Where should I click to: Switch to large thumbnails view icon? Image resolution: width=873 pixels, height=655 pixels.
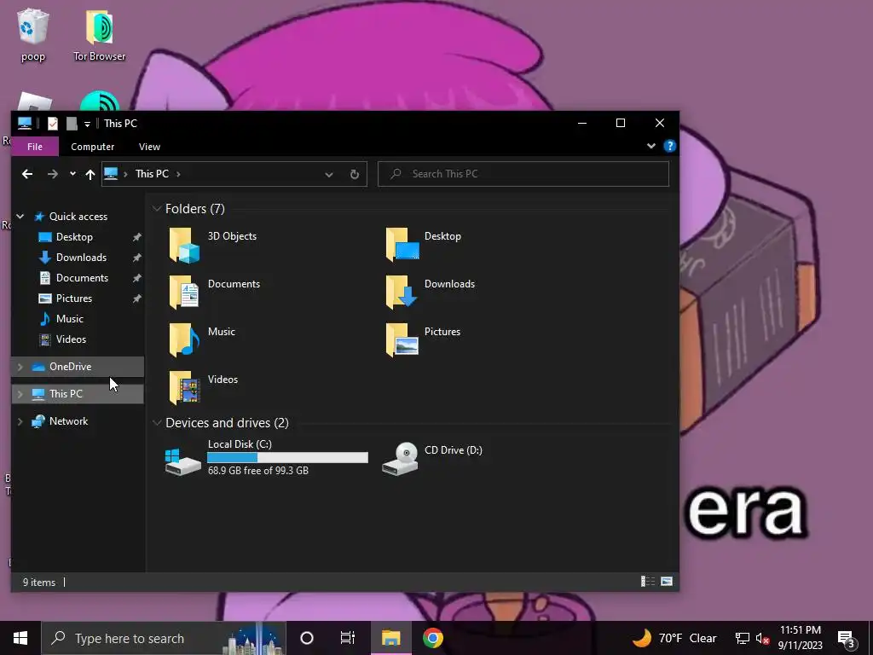pyautogui.click(x=667, y=582)
